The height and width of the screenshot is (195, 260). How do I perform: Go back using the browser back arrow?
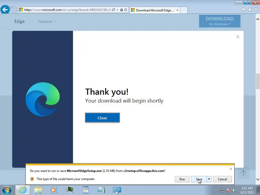(5, 9)
